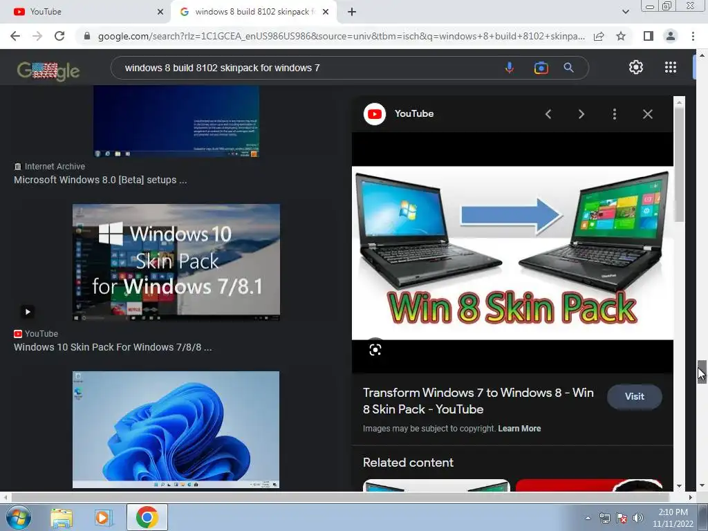Search inside image with Lens icon
The width and height of the screenshot is (708, 531).
[x=375, y=349]
